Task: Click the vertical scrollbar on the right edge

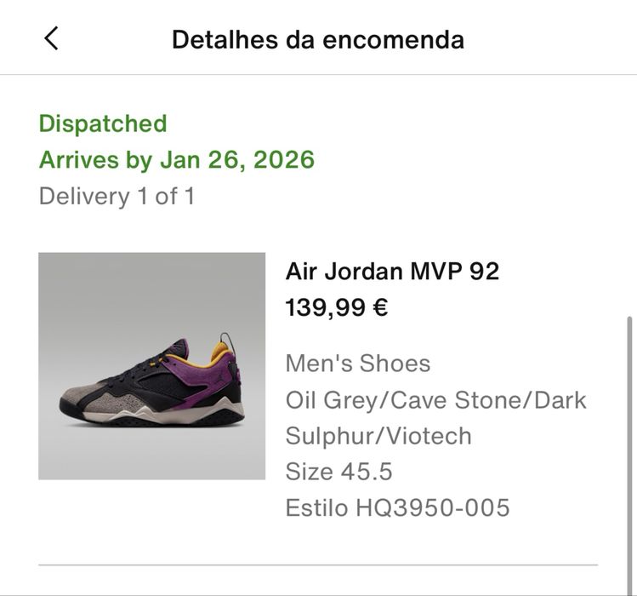Action: coord(629,443)
